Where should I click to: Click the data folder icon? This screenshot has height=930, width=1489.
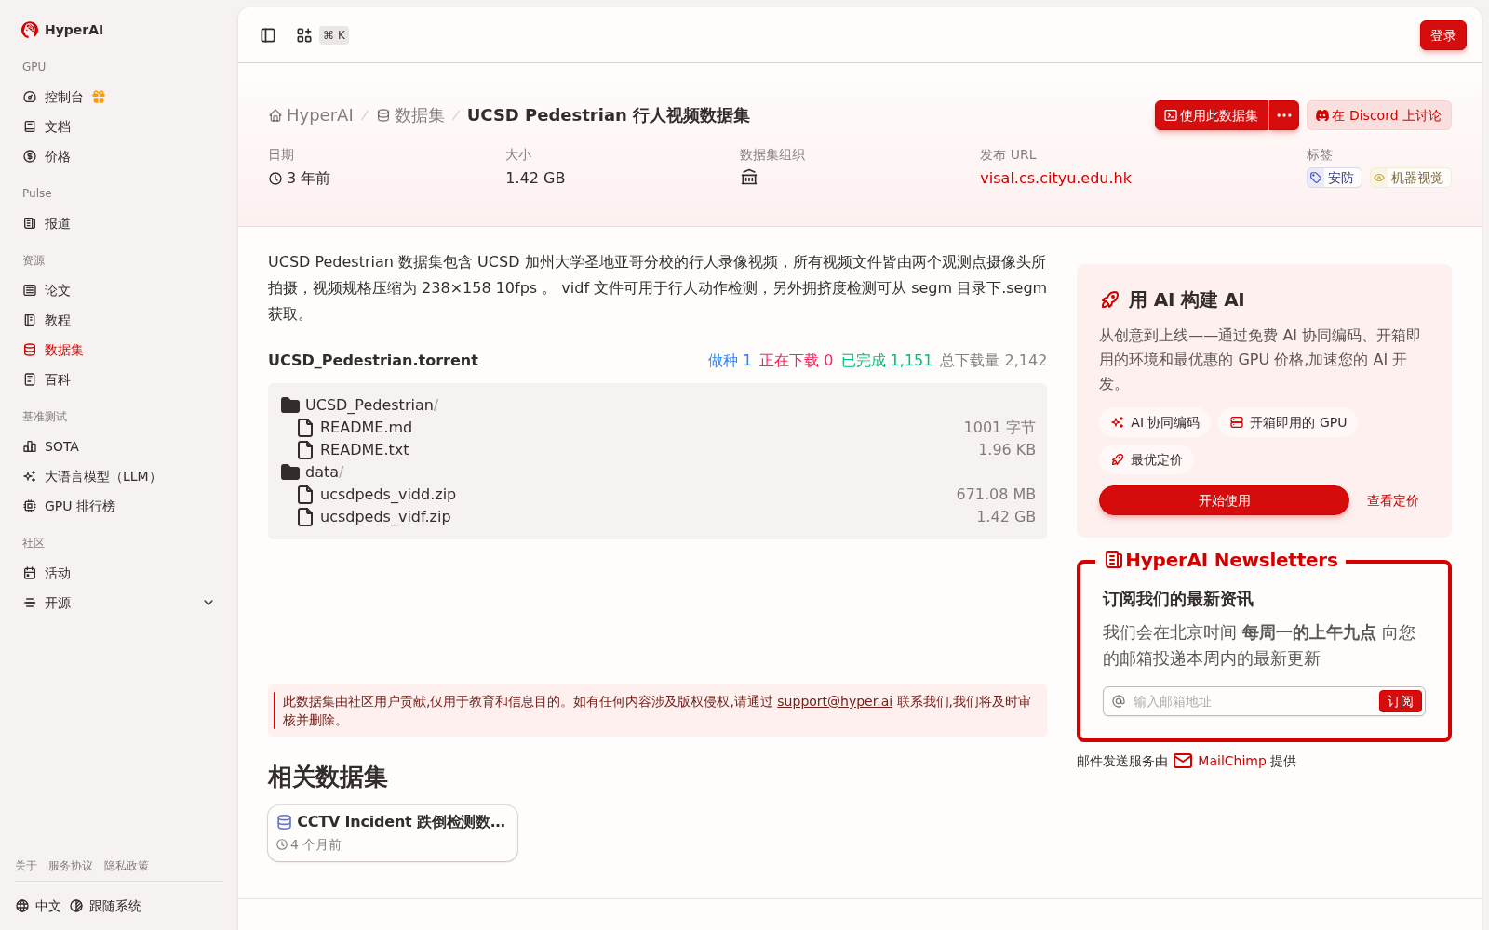290,472
